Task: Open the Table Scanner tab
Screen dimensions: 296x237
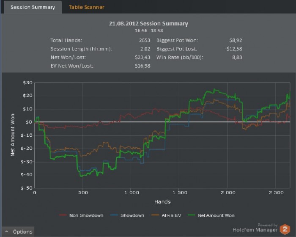Action: click(87, 7)
